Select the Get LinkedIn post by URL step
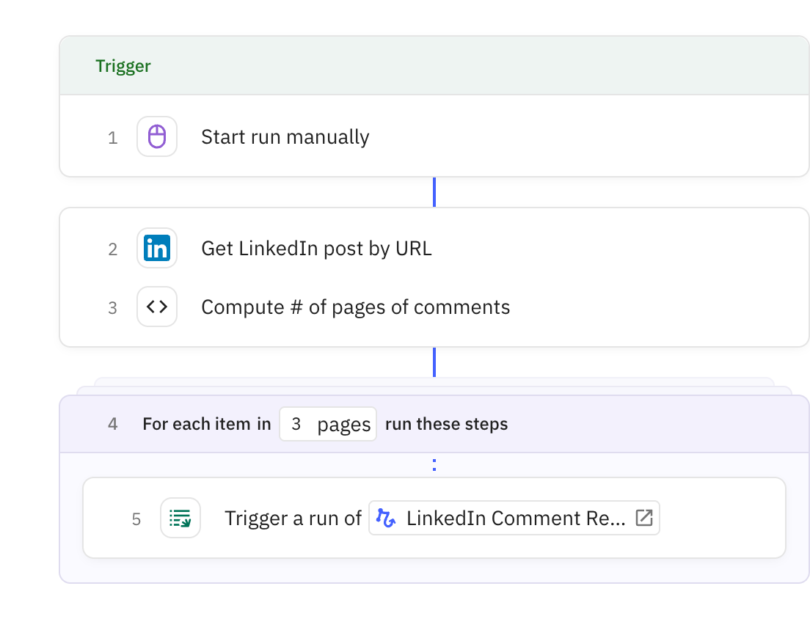The image size is (810, 619). (x=316, y=249)
